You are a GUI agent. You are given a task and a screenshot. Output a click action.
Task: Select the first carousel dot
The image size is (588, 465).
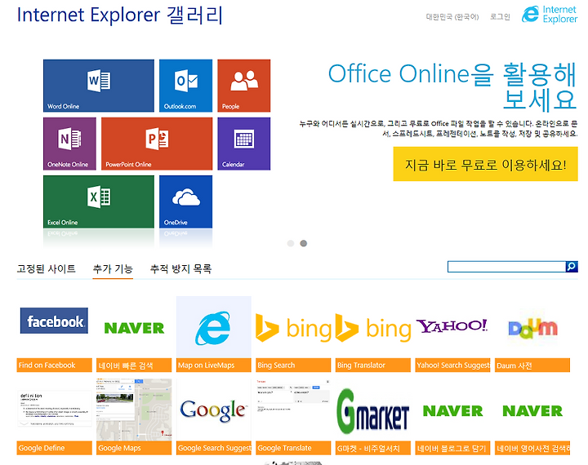pyautogui.click(x=290, y=243)
